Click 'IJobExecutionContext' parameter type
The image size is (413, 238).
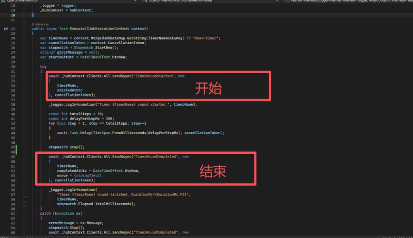click(x=108, y=29)
